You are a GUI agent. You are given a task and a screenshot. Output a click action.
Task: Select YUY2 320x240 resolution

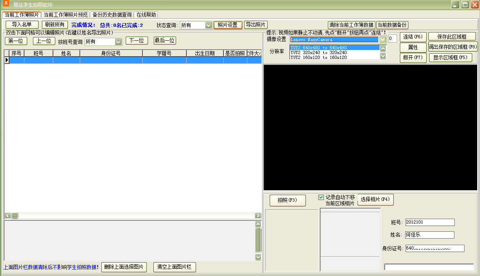coord(334,52)
